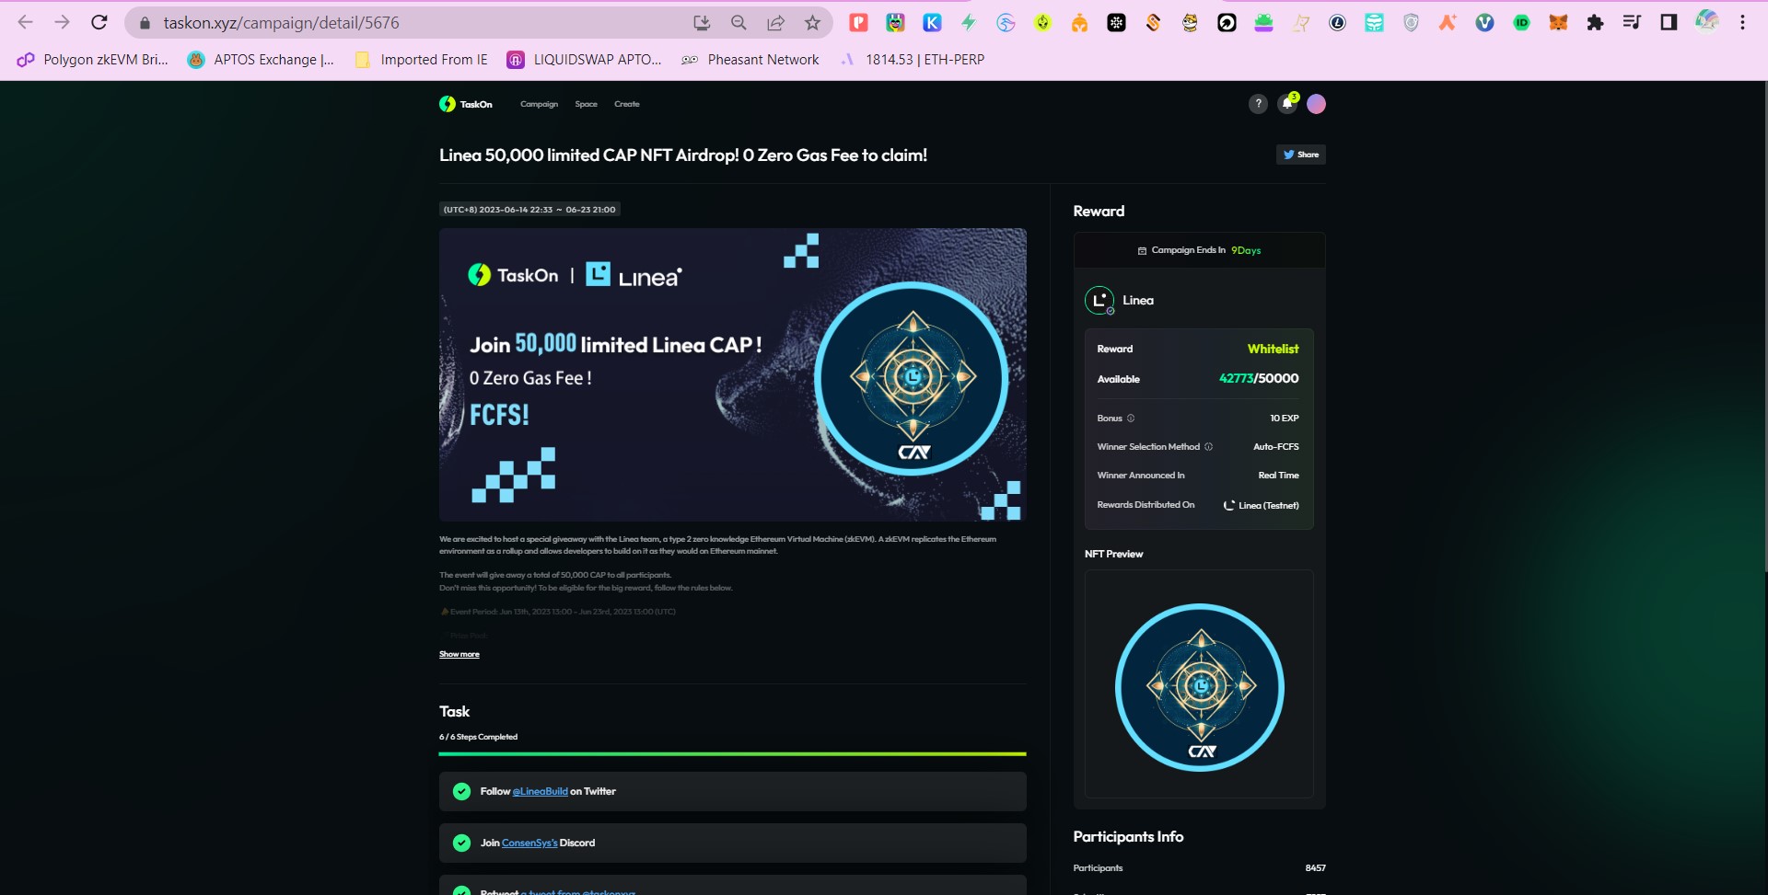Click the TaskOn logo
1768x895 pixels.
[466, 104]
